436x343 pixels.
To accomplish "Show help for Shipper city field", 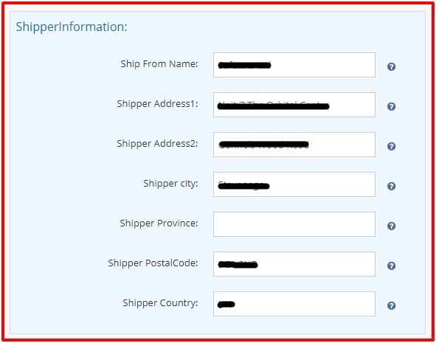I will [x=391, y=186].
